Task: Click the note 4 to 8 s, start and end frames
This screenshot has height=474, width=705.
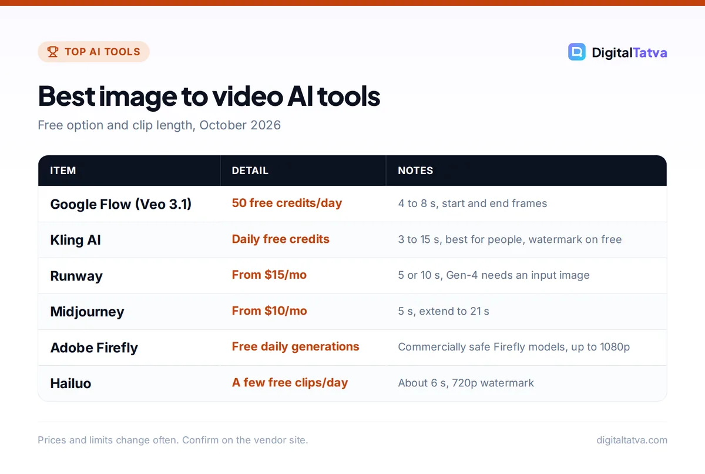Action: point(472,203)
